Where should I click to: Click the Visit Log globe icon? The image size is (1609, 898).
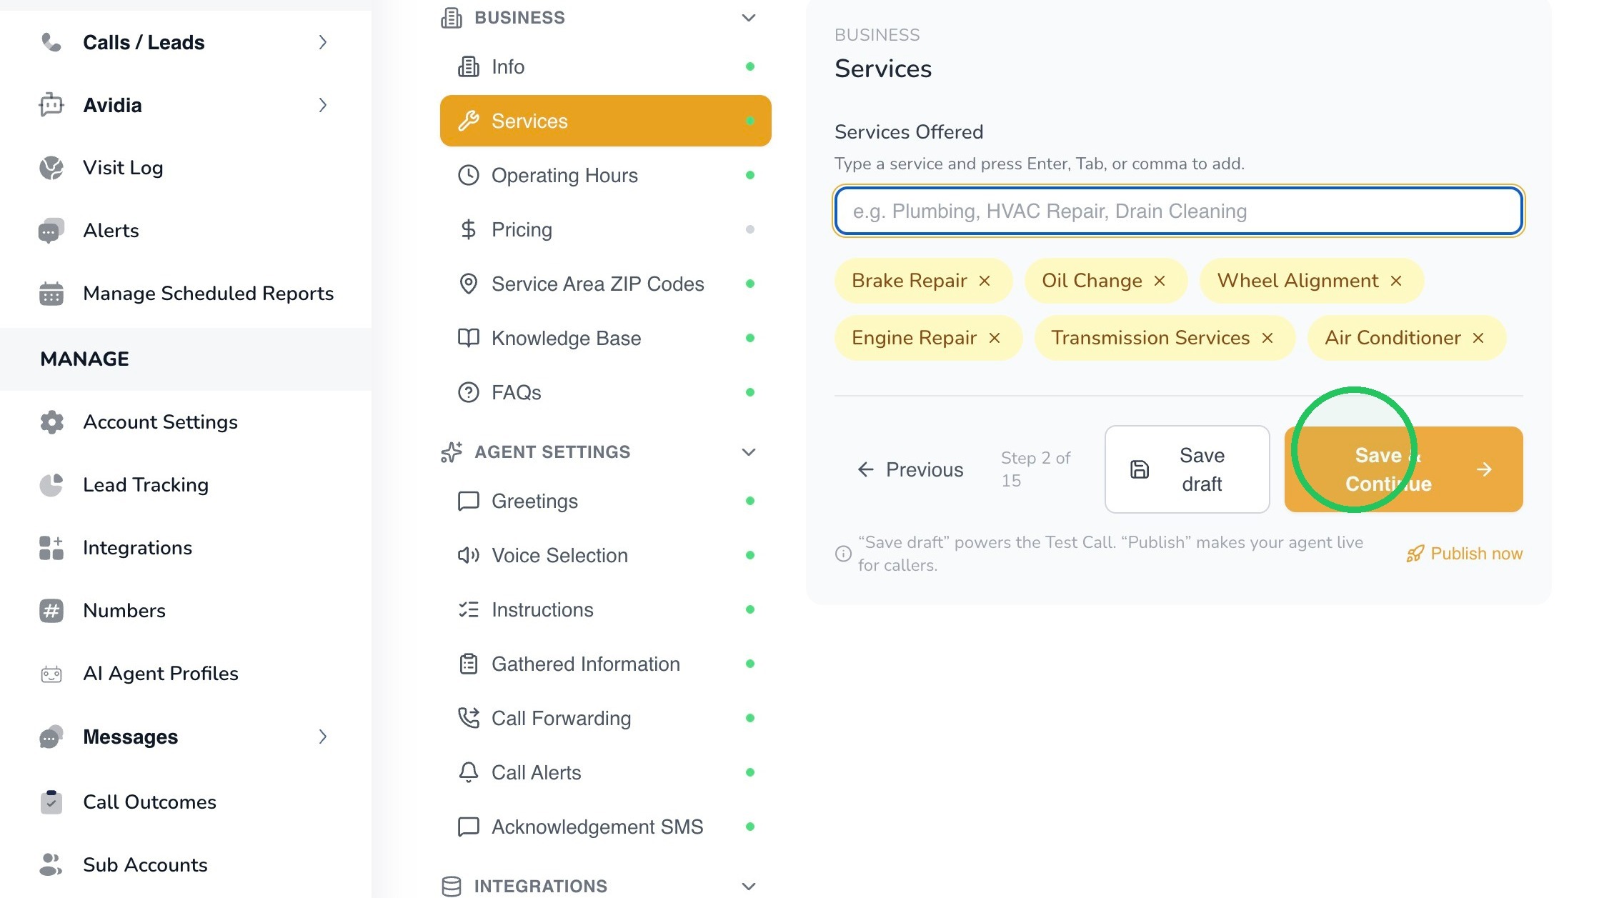click(51, 168)
